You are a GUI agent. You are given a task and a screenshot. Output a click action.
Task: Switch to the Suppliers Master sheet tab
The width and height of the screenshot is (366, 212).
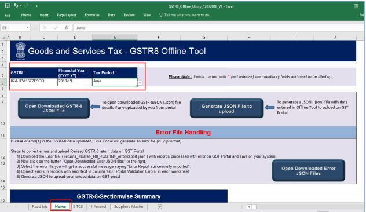[x=129, y=206]
